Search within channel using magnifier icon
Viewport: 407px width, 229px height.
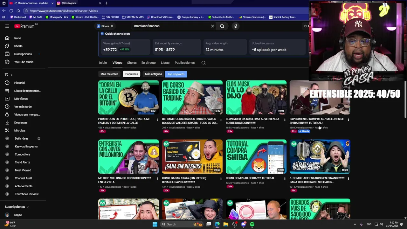click(203, 63)
